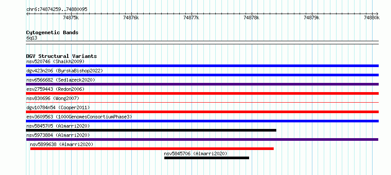Select the blue bar for nsv520746

point(202,66)
